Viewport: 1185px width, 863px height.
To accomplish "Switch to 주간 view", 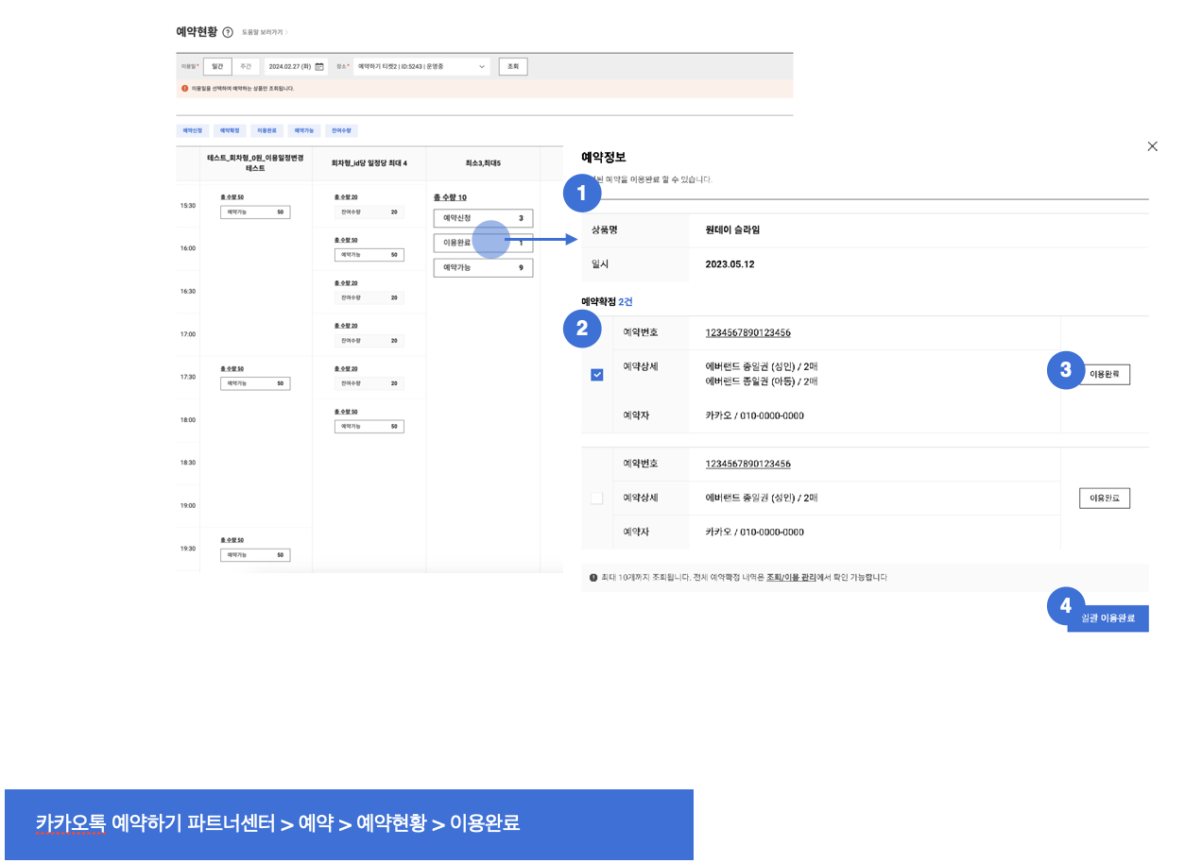I will [246, 67].
